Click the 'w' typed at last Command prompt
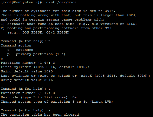 50,111
